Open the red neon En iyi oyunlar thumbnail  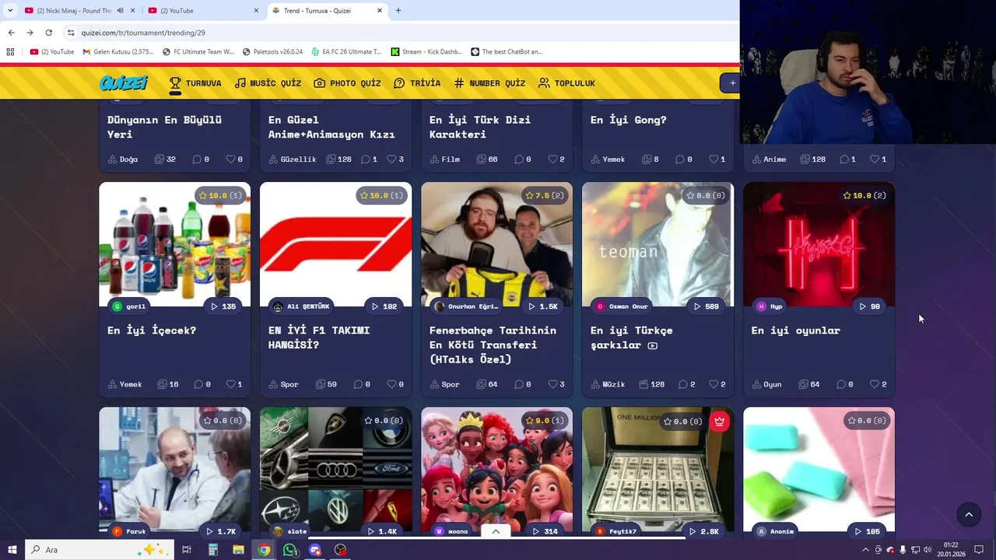point(819,244)
